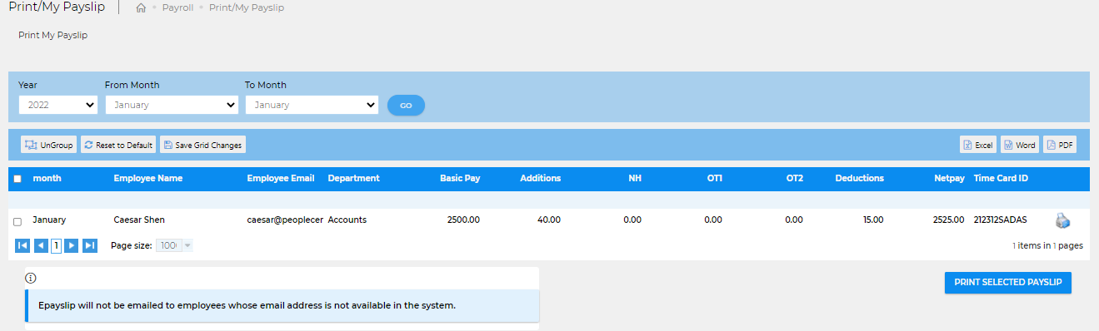Click Reset to Default icon button

click(x=118, y=145)
